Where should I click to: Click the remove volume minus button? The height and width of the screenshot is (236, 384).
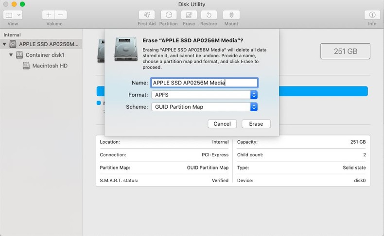60,15
